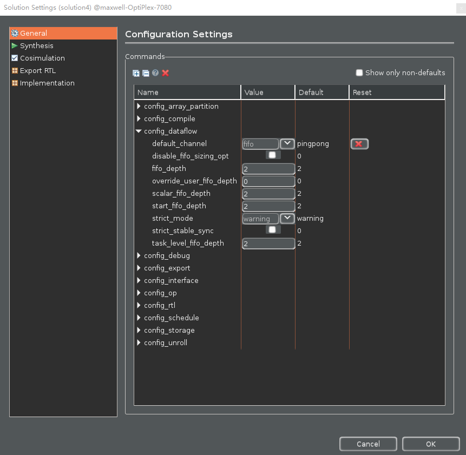Collapse the config_dataflow tree node

click(x=139, y=131)
